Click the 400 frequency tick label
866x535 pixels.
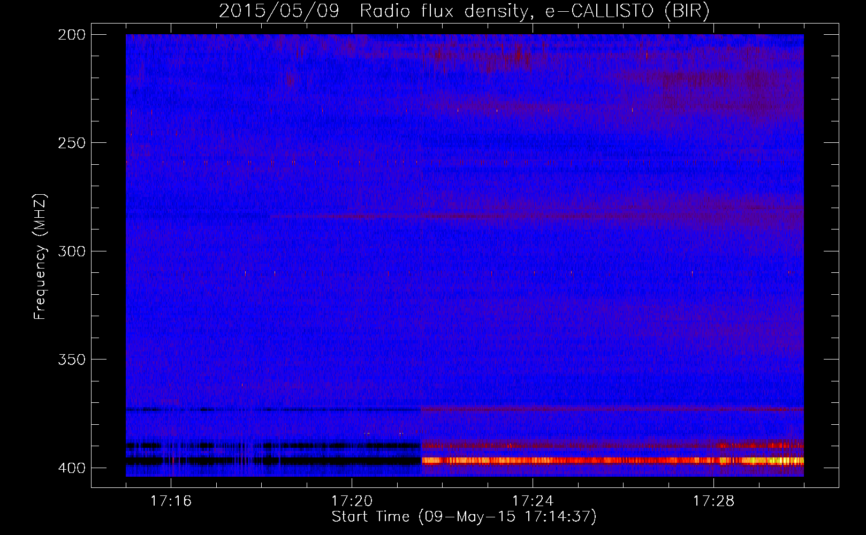click(x=72, y=468)
